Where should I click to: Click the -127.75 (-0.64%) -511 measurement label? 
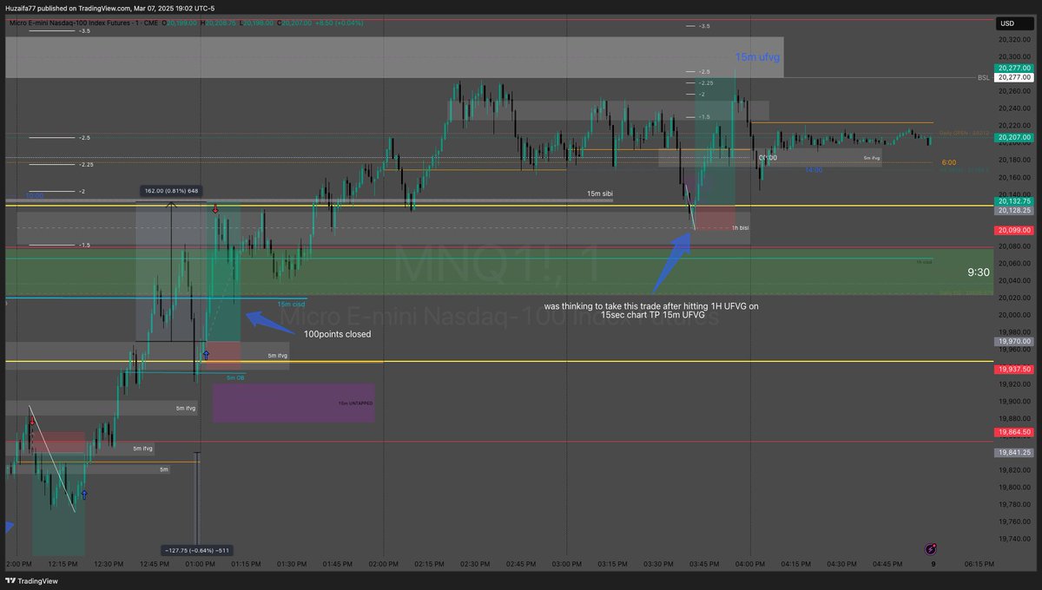click(x=196, y=550)
